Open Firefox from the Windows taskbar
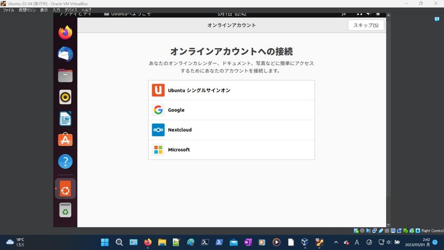 pyautogui.click(x=148, y=242)
